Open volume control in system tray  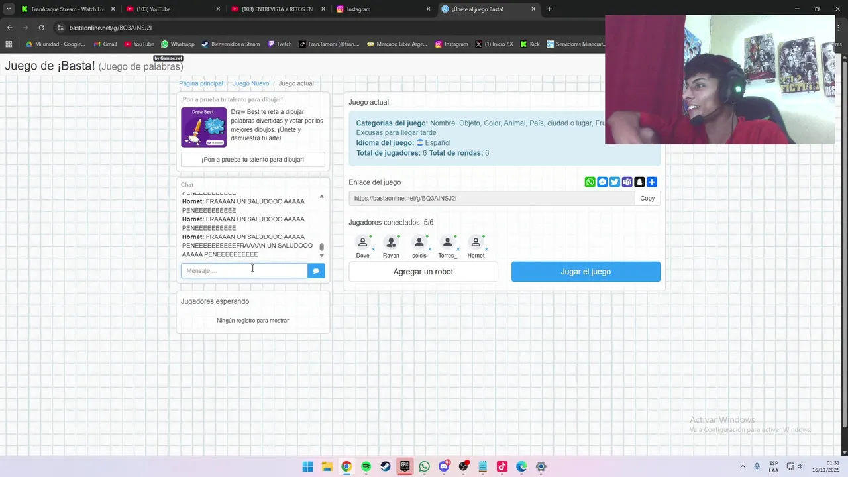tap(800, 466)
